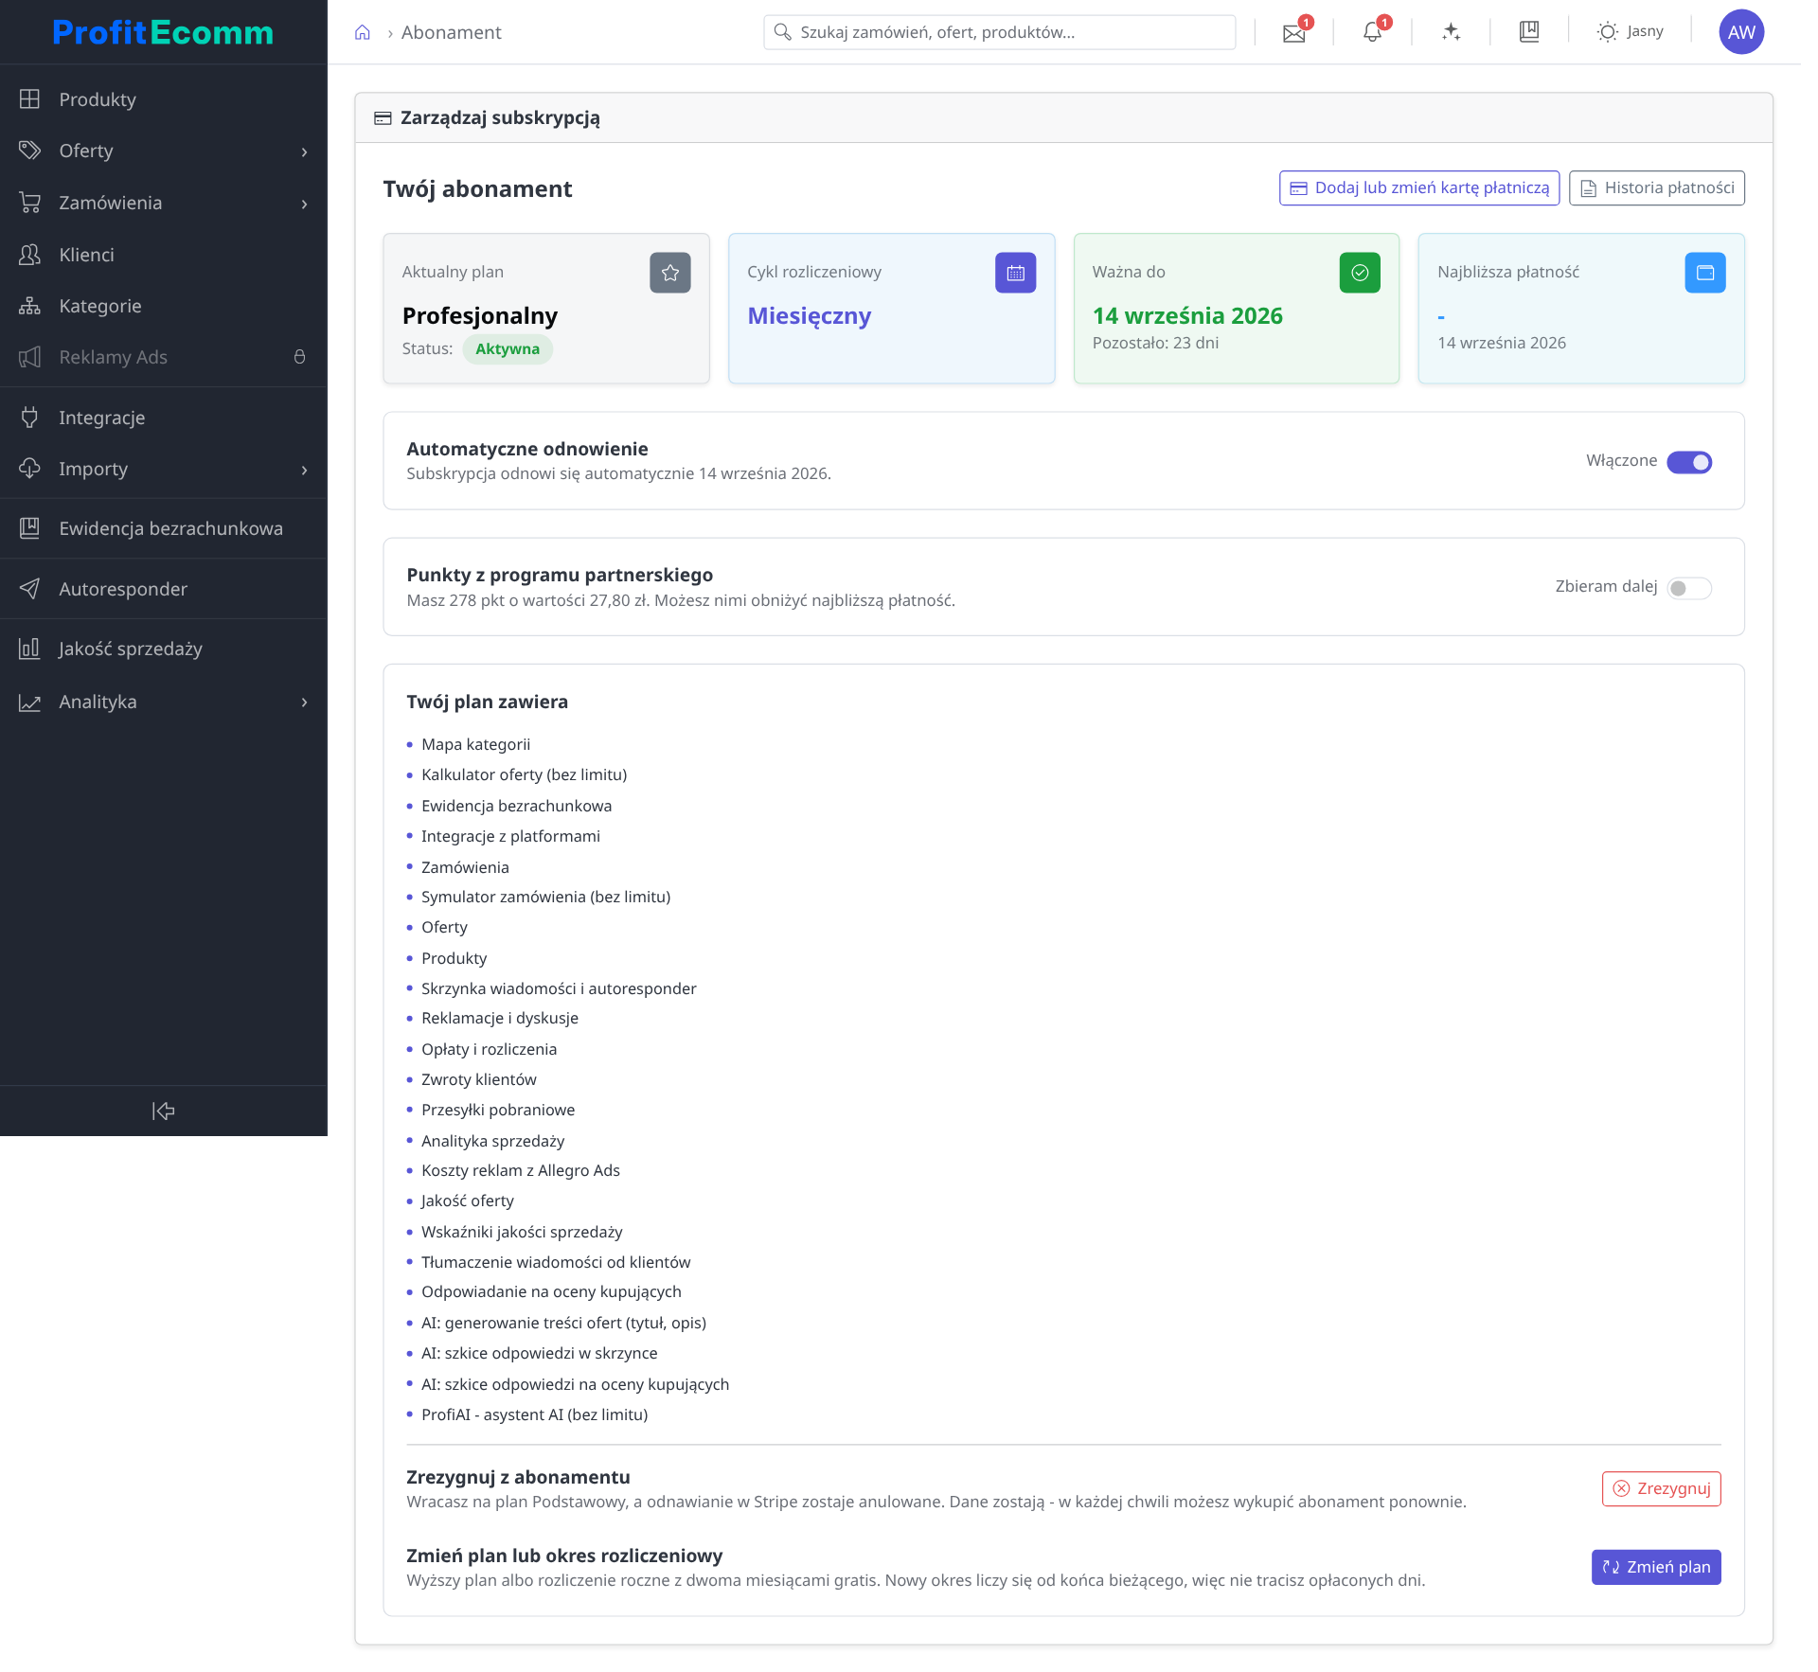
Task: Click Dodaj lub zmień kartę płatniczą
Action: click(1419, 187)
